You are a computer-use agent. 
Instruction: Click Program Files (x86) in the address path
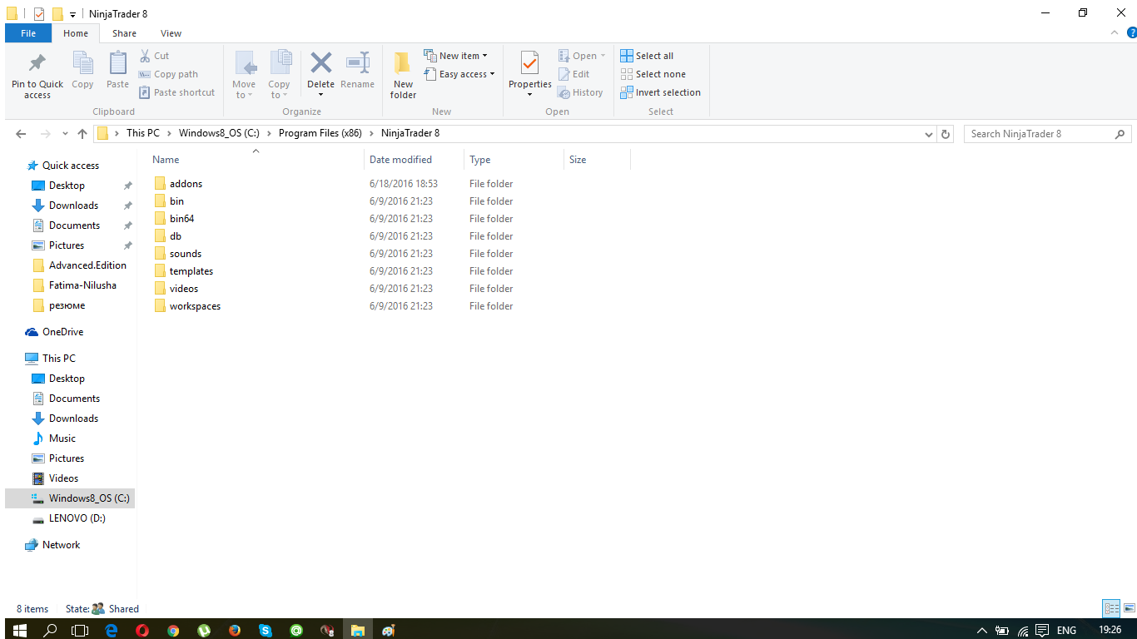pyautogui.click(x=320, y=133)
